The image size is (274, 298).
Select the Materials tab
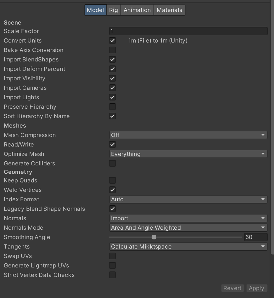[169, 10]
